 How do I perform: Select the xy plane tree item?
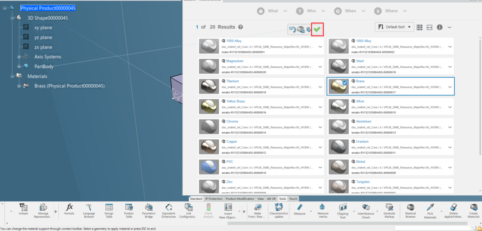[43, 28]
